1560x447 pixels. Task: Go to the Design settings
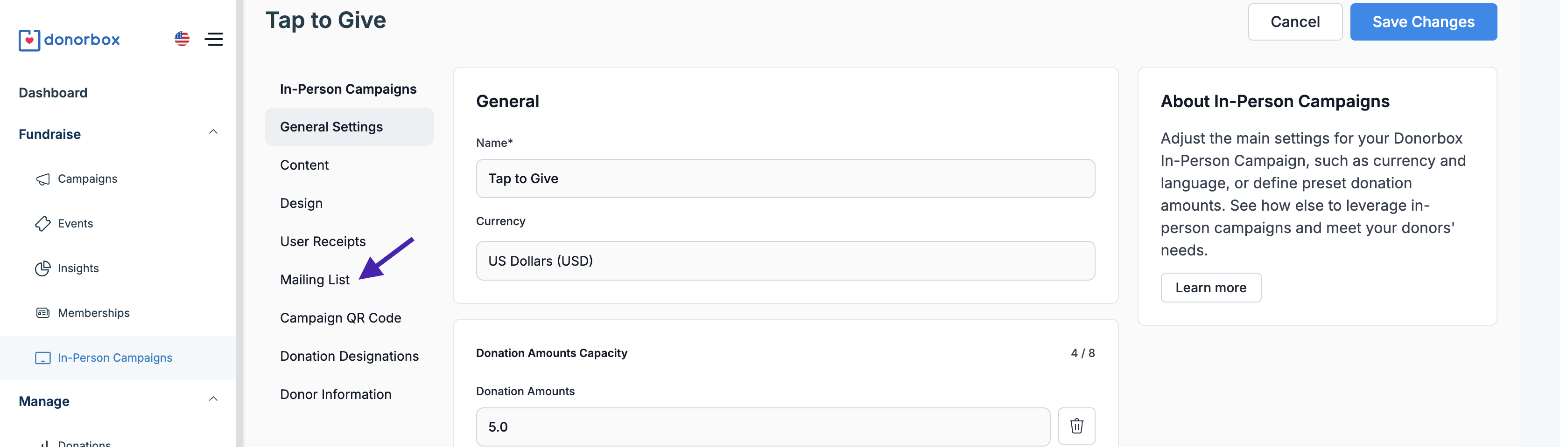[x=301, y=203]
